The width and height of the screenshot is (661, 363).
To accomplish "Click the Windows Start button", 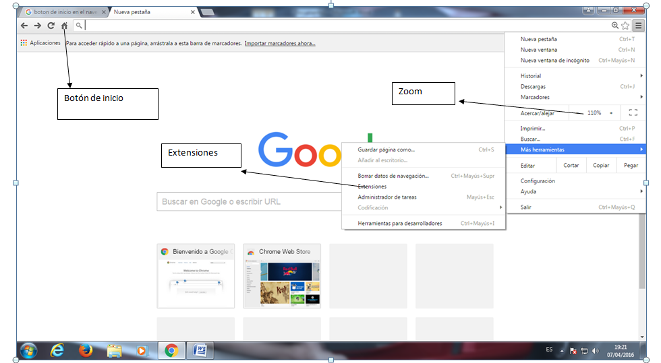I will (28, 350).
